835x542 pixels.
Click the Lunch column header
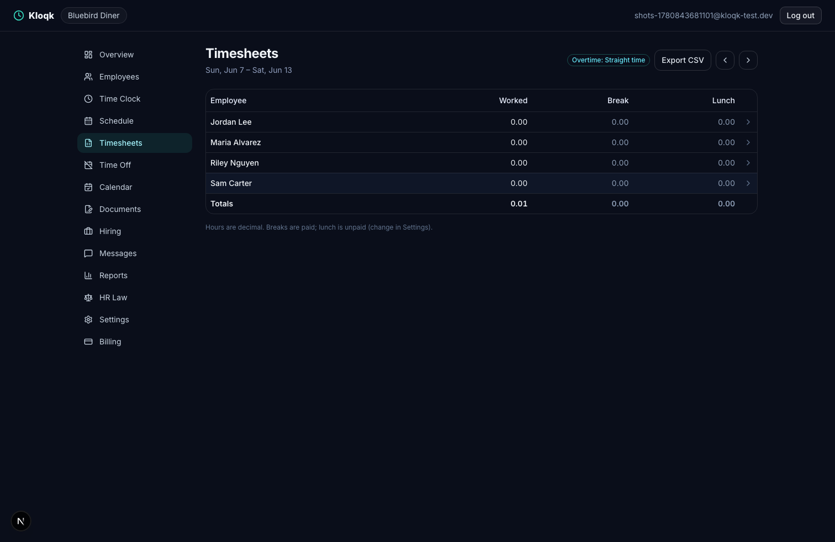point(723,100)
